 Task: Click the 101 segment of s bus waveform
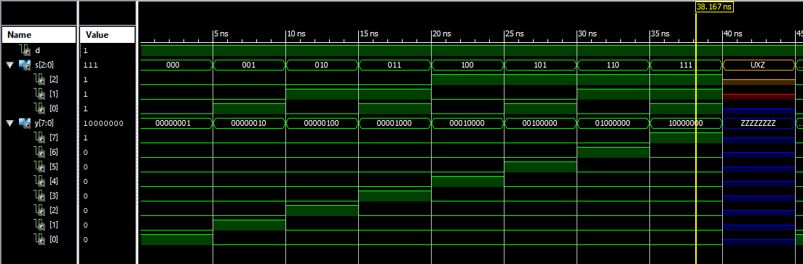click(540, 65)
